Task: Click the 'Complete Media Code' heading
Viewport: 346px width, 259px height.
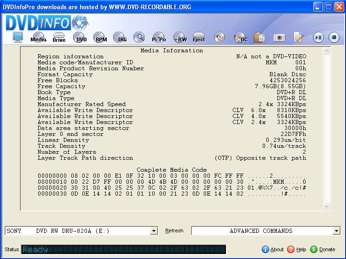Action: [172, 170]
